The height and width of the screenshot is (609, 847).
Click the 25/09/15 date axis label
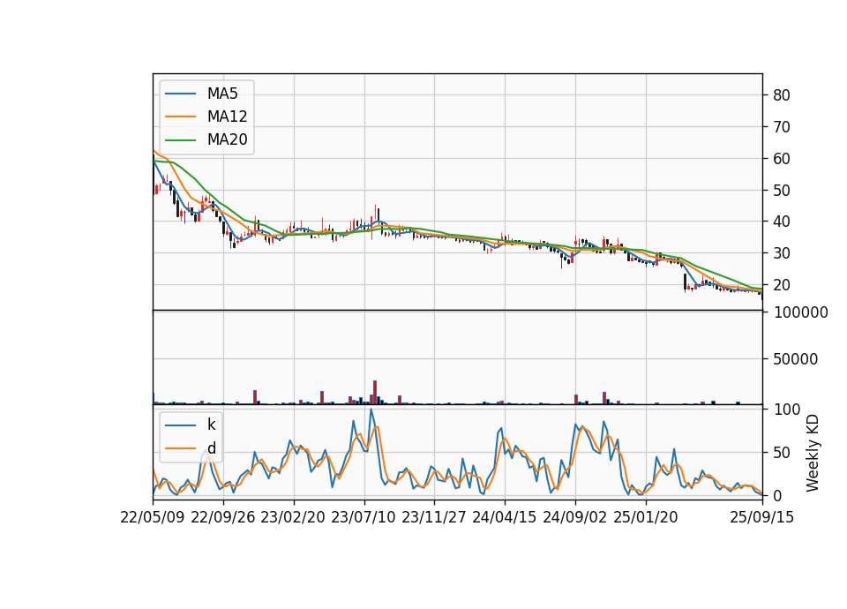[761, 517]
